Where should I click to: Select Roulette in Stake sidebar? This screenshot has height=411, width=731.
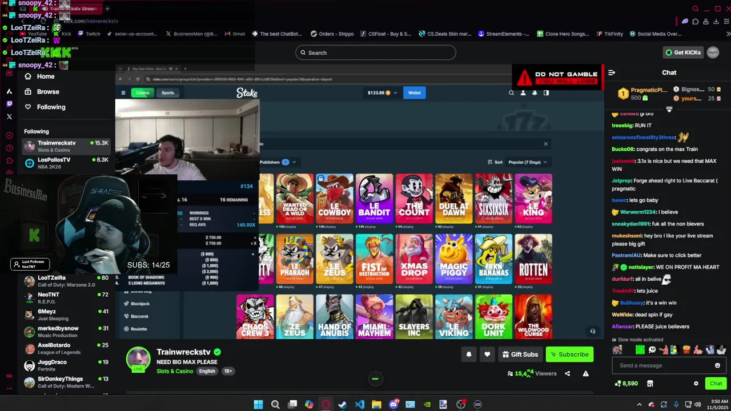(139, 329)
